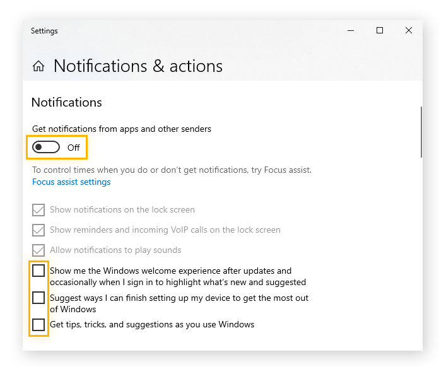The height and width of the screenshot is (374, 446).
Task: Enable Windows welcome experience checkbox
Action: (x=38, y=271)
